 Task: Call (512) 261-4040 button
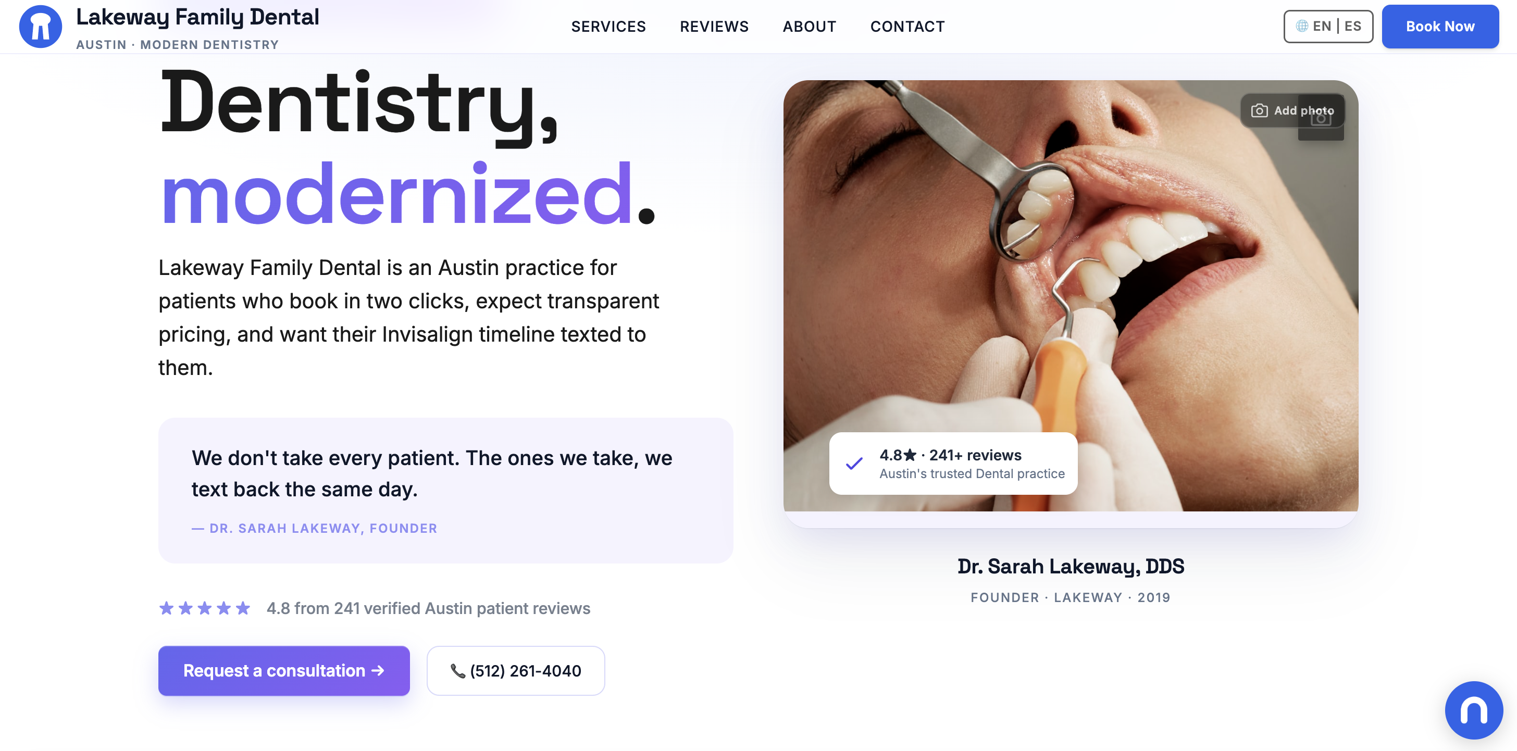(x=515, y=670)
